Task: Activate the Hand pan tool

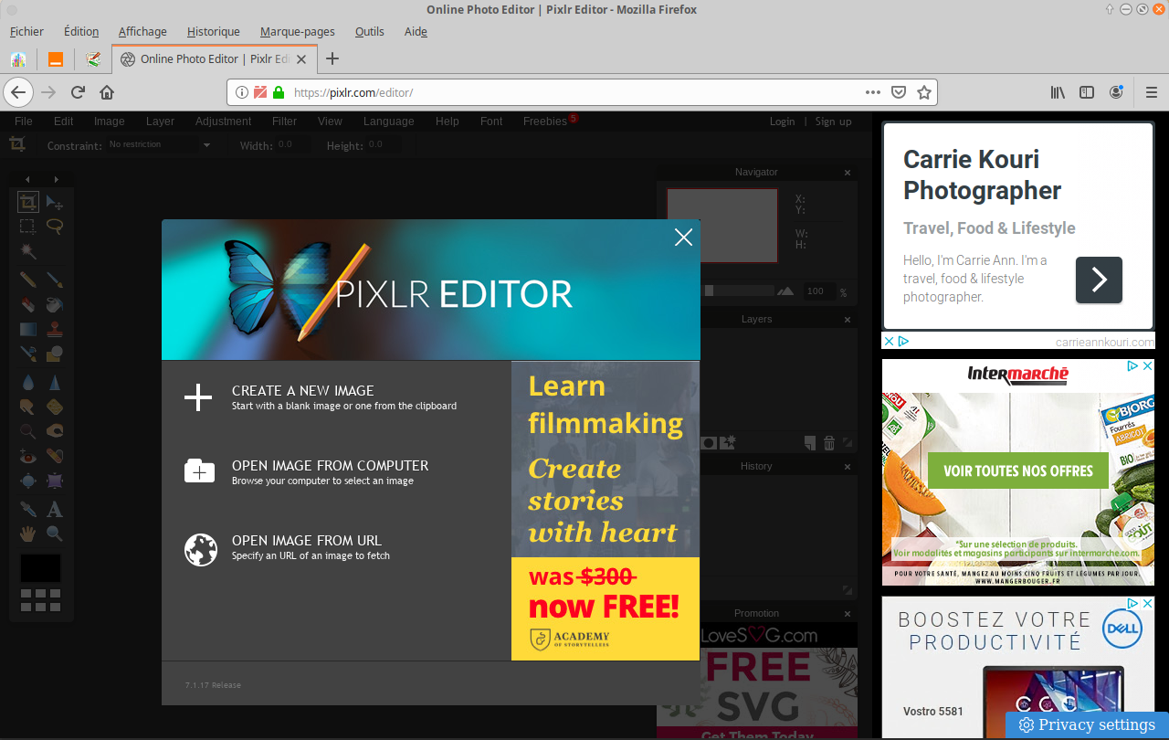Action: point(28,534)
